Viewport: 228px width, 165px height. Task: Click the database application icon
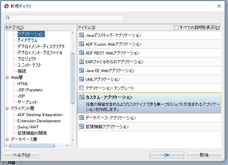[81, 118]
